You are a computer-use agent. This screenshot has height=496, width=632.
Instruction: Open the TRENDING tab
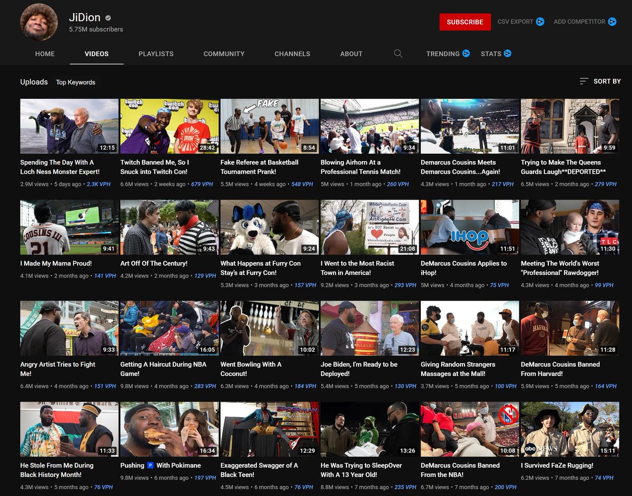[443, 54]
